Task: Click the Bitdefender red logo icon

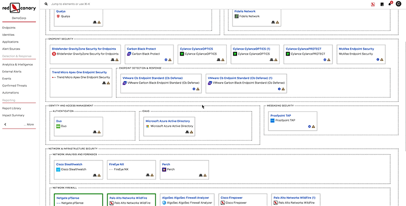Action: 54,54
